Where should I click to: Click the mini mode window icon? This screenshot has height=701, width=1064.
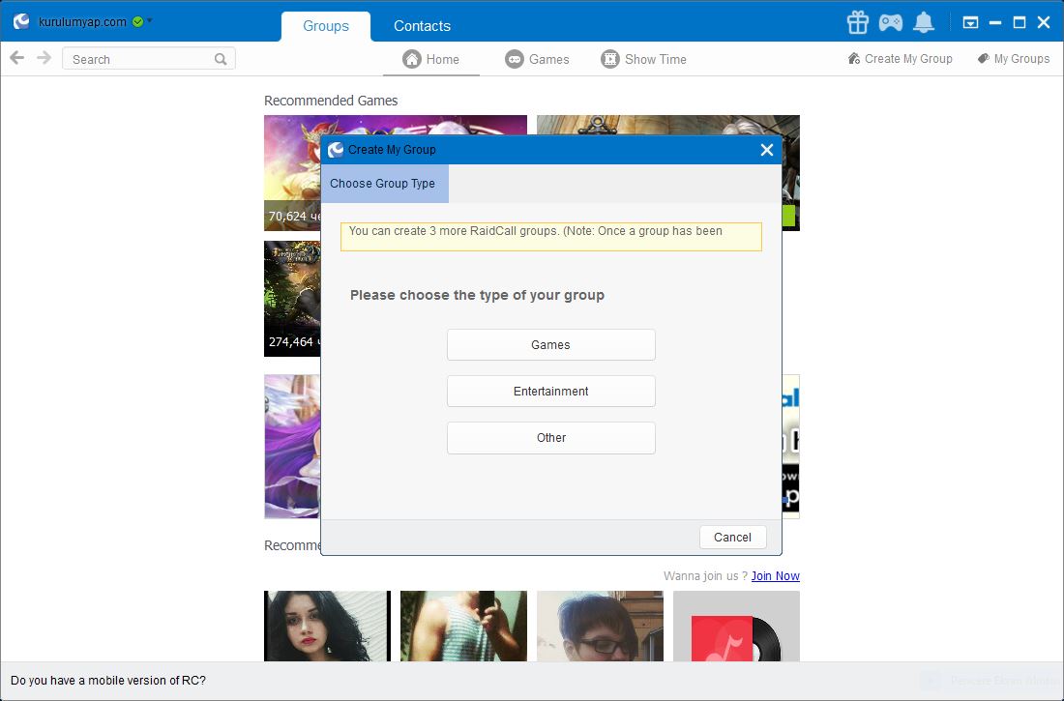(970, 22)
